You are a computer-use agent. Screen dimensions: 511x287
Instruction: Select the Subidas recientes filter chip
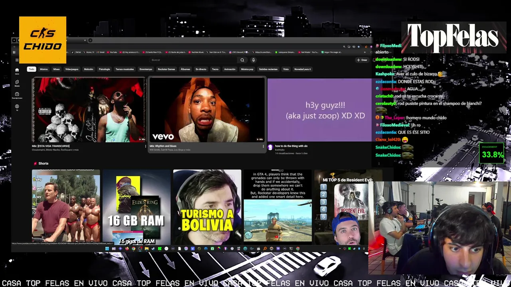(x=268, y=69)
